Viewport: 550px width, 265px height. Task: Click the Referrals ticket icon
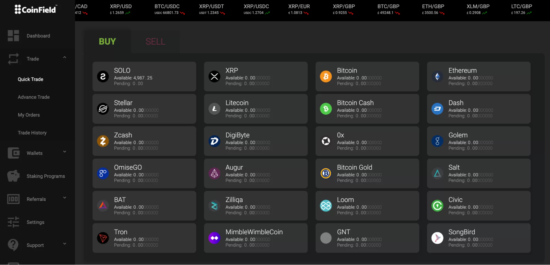pos(13,199)
